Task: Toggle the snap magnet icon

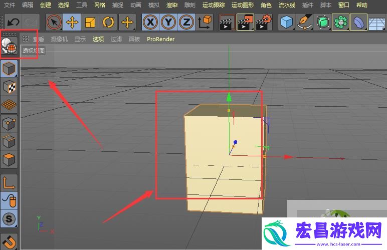Action: 10,241
